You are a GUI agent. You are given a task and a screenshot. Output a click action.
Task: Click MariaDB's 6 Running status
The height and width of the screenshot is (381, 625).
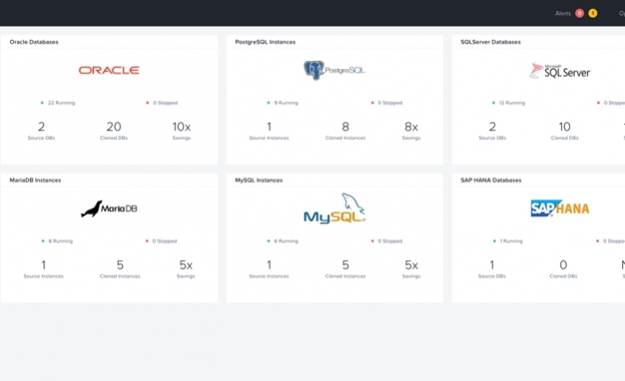(x=58, y=241)
